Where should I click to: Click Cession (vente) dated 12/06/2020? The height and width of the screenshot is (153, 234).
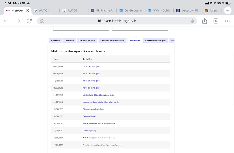tap(90, 131)
